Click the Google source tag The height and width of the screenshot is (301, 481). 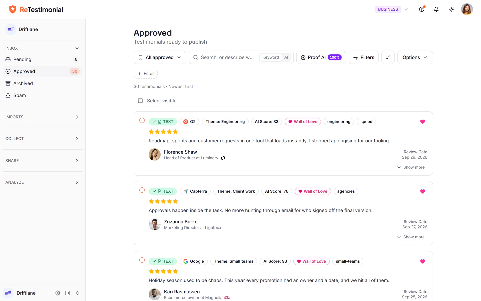[194, 261]
